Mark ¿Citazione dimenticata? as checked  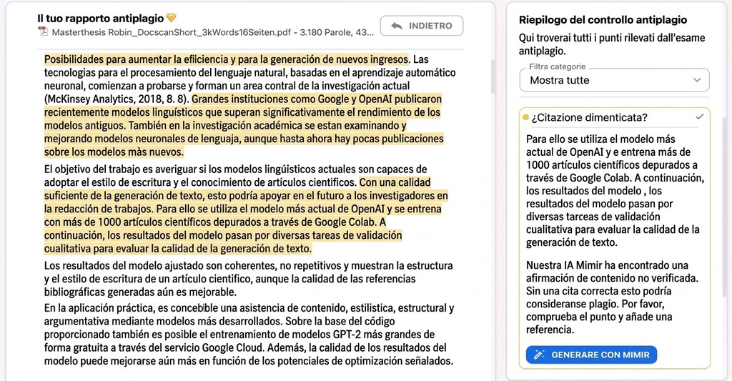click(699, 117)
